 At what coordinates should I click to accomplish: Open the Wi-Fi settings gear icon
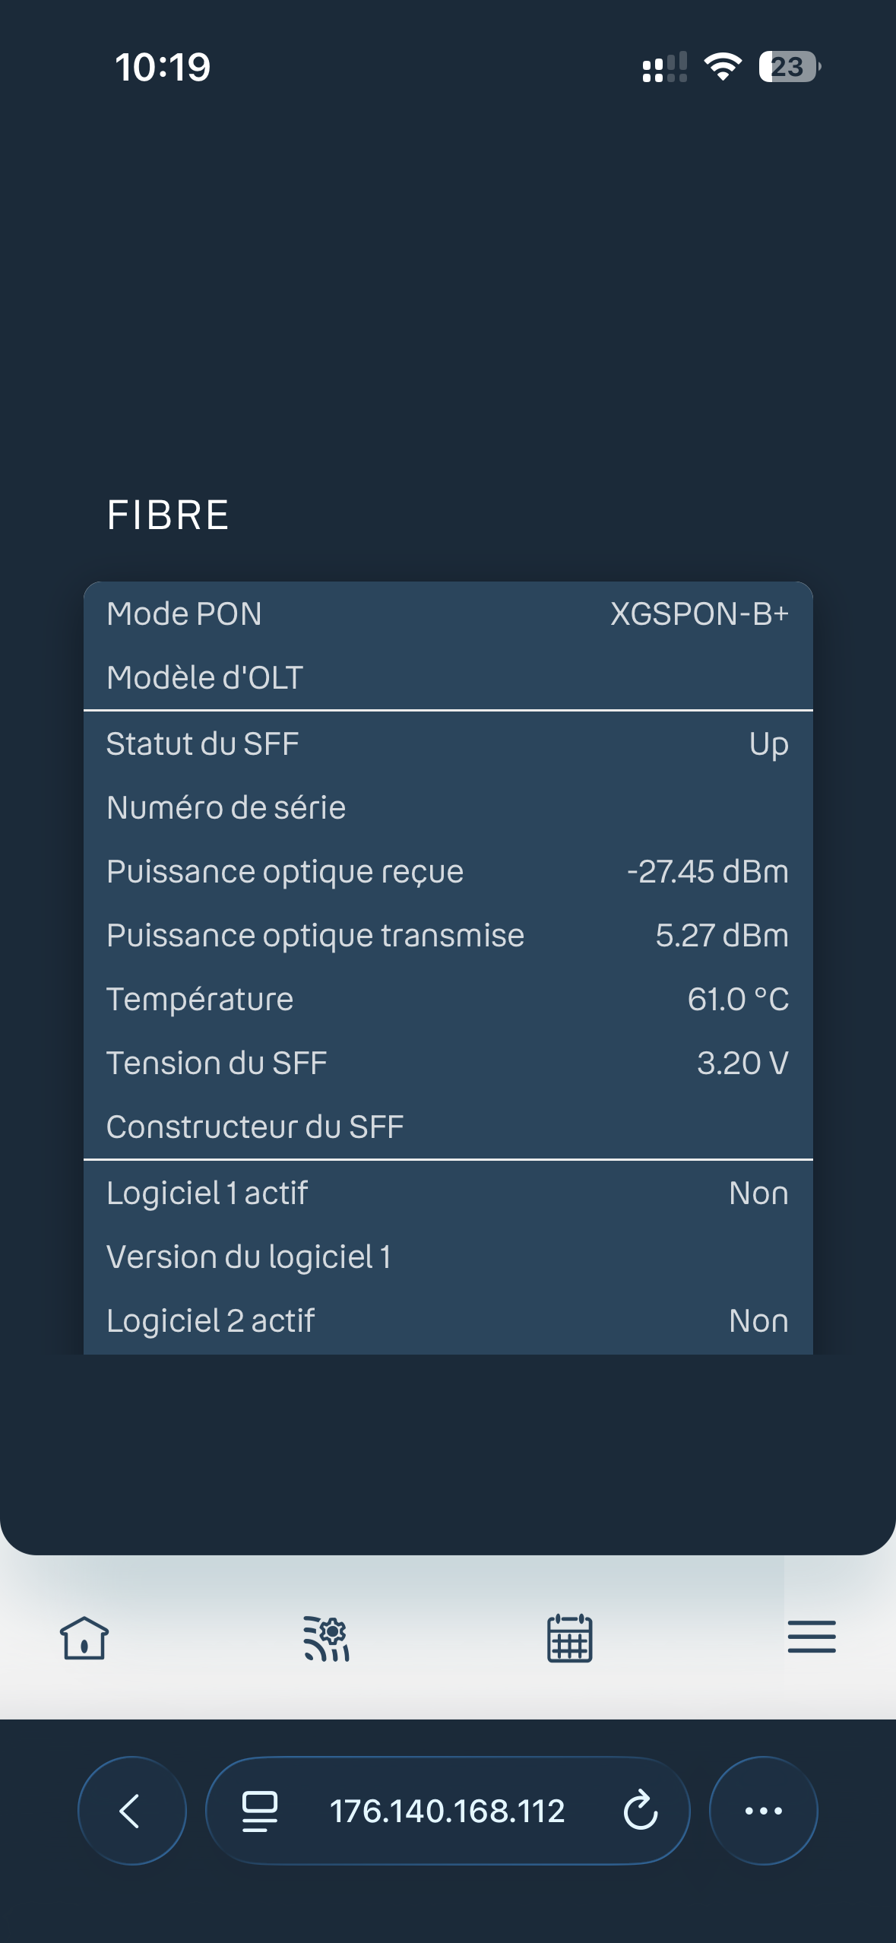click(x=327, y=1638)
